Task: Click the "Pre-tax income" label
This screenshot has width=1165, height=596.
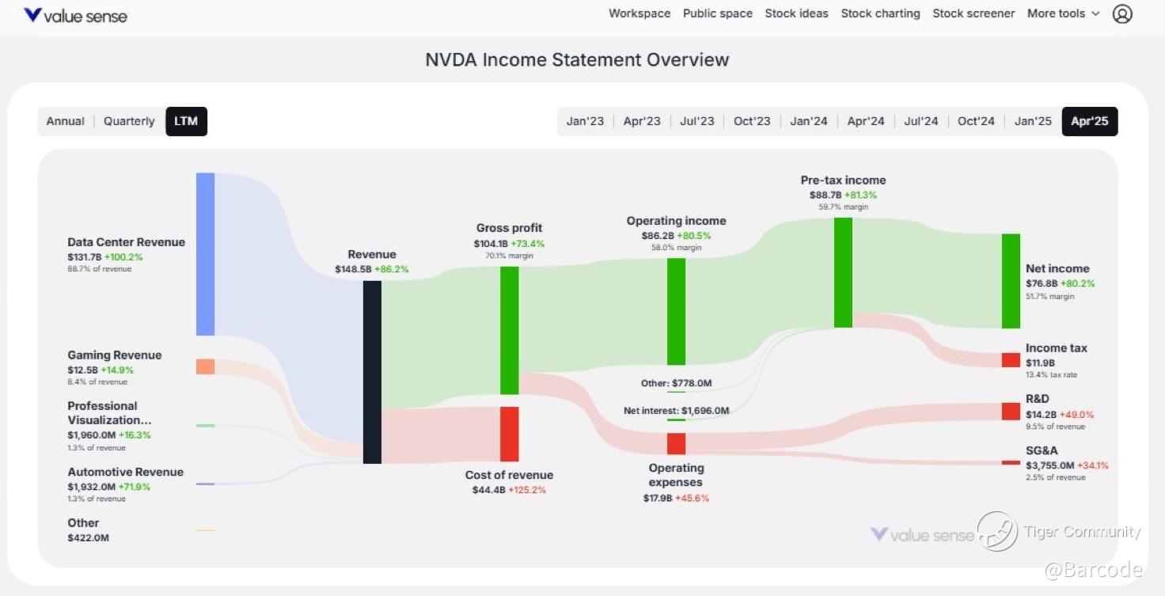Action: coord(843,180)
